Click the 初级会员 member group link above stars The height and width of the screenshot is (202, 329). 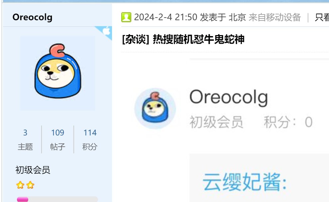33,170
